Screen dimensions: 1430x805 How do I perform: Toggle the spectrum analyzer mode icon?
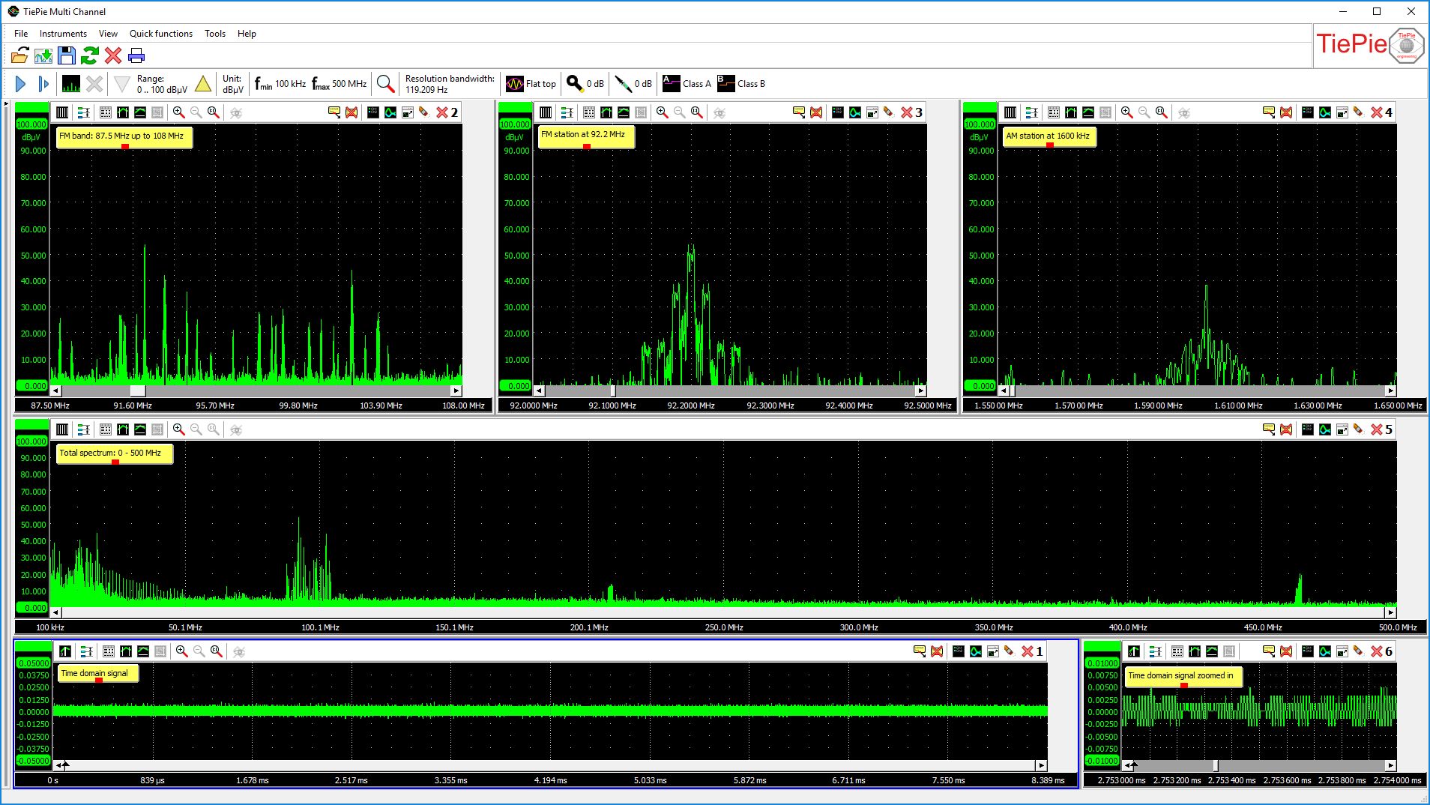[71, 84]
